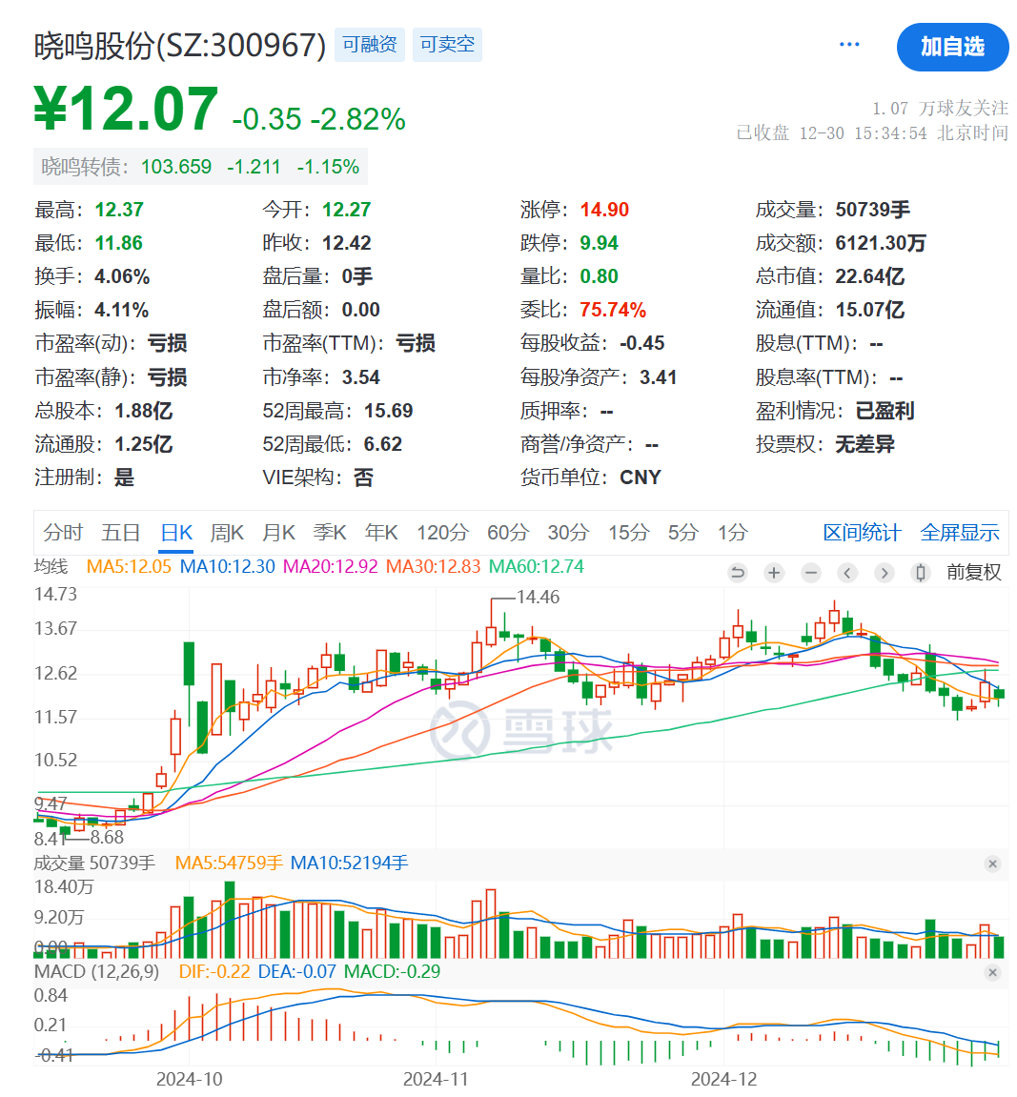This screenshot has height=1097, width=1017.
Task: Open the three-dots more options menu
Action: (849, 45)
